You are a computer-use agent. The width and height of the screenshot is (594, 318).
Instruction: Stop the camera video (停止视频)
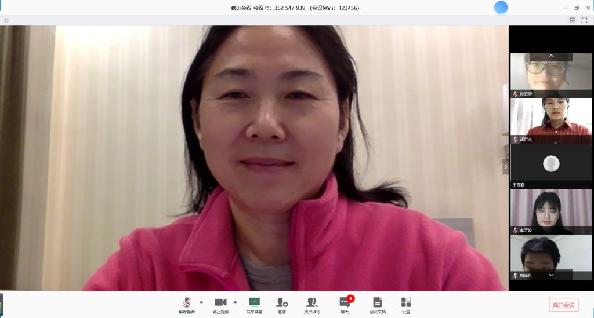pyautogui.click(x=220, y=305)
